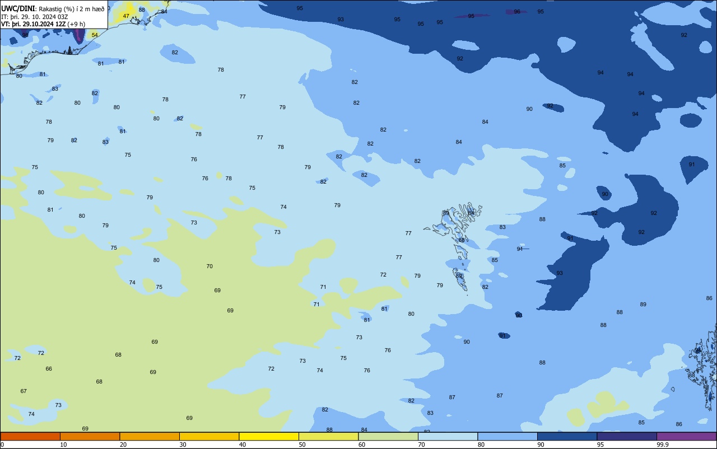Pick the light green 60–70 legend swatch

click(388, 436)
